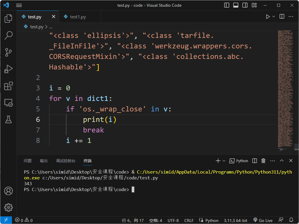Click the print(i) line in the editor

[100, 120]
